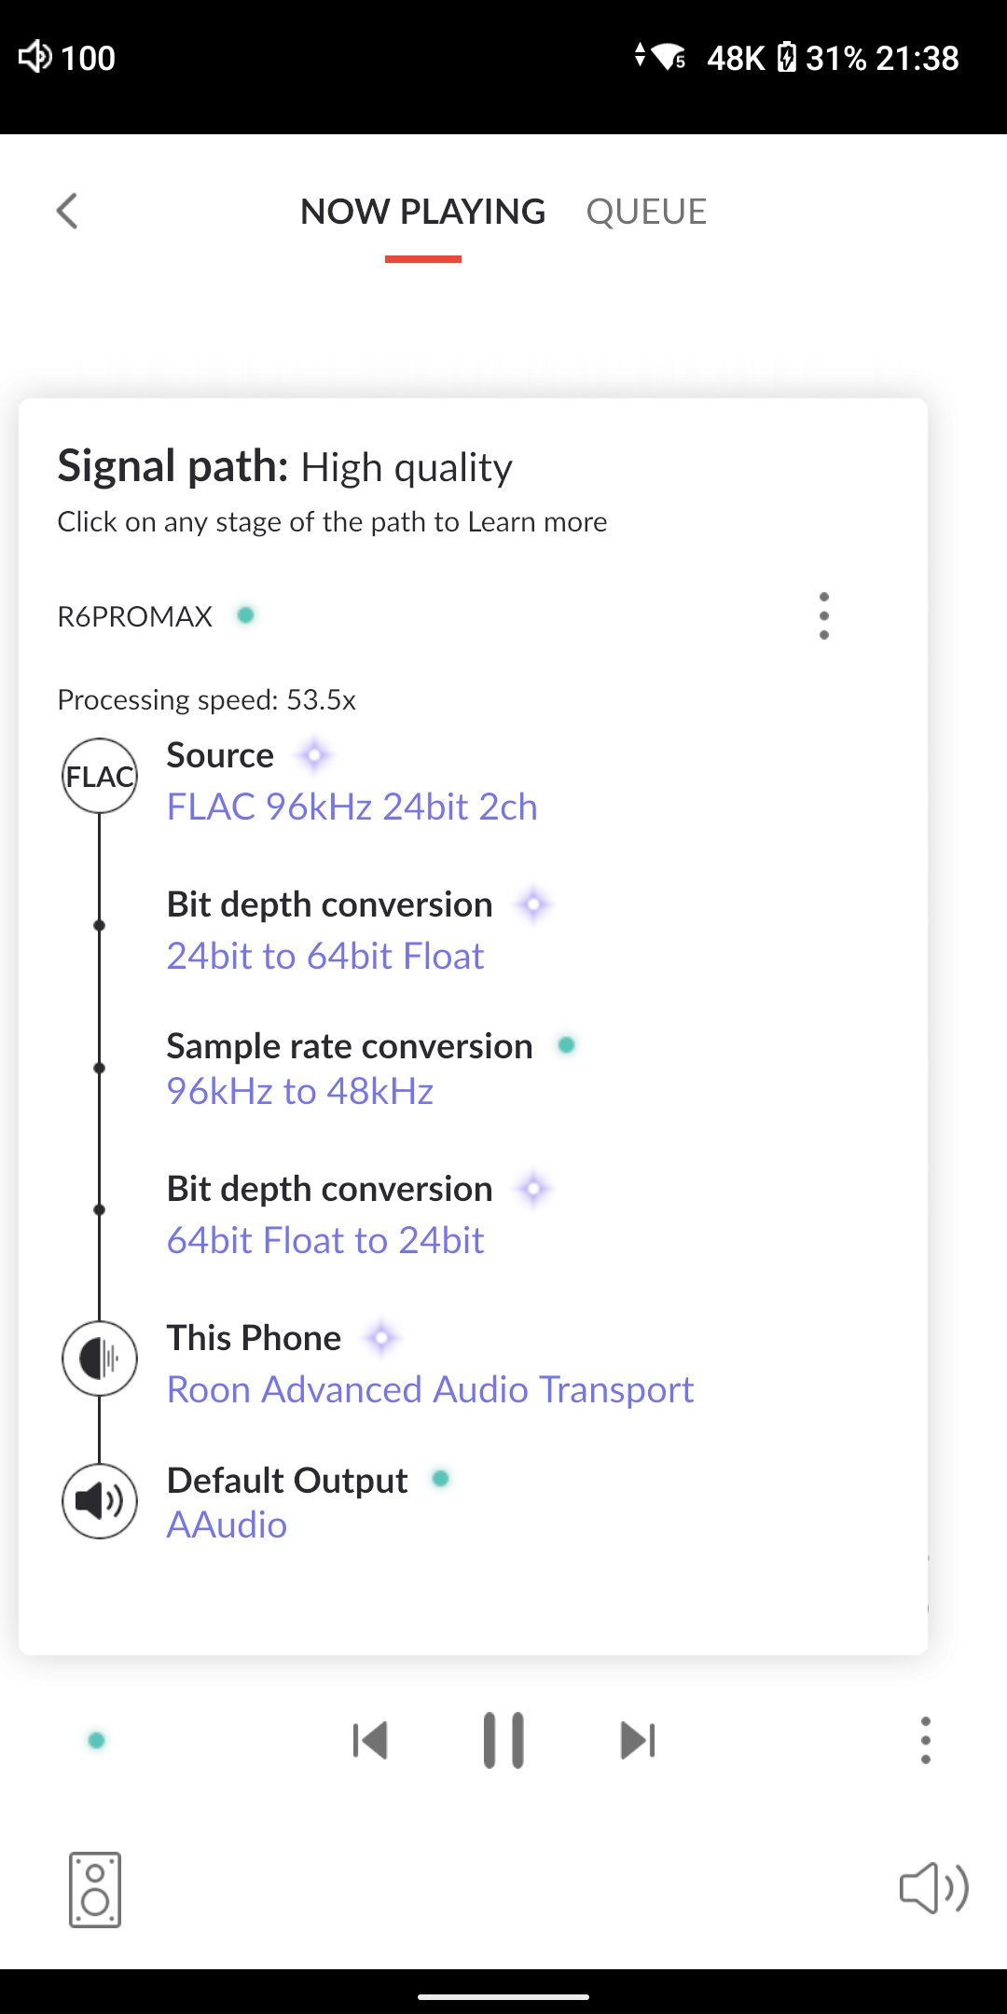Open the more options menu near playback controls

(925, 1740)
